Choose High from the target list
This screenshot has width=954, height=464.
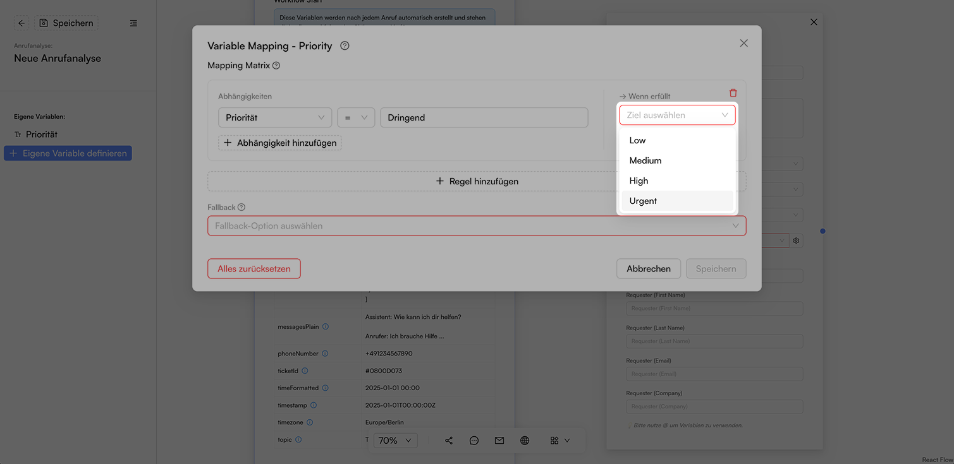(x=677, y=181)
